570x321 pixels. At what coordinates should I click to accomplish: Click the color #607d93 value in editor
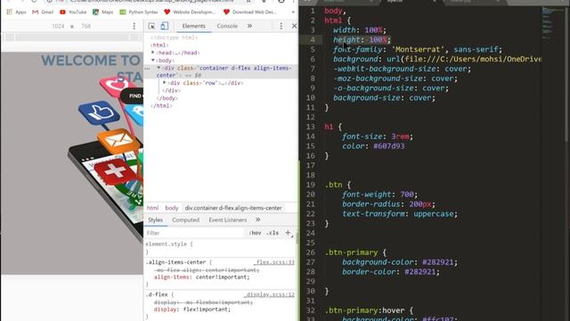coord(389,146)
